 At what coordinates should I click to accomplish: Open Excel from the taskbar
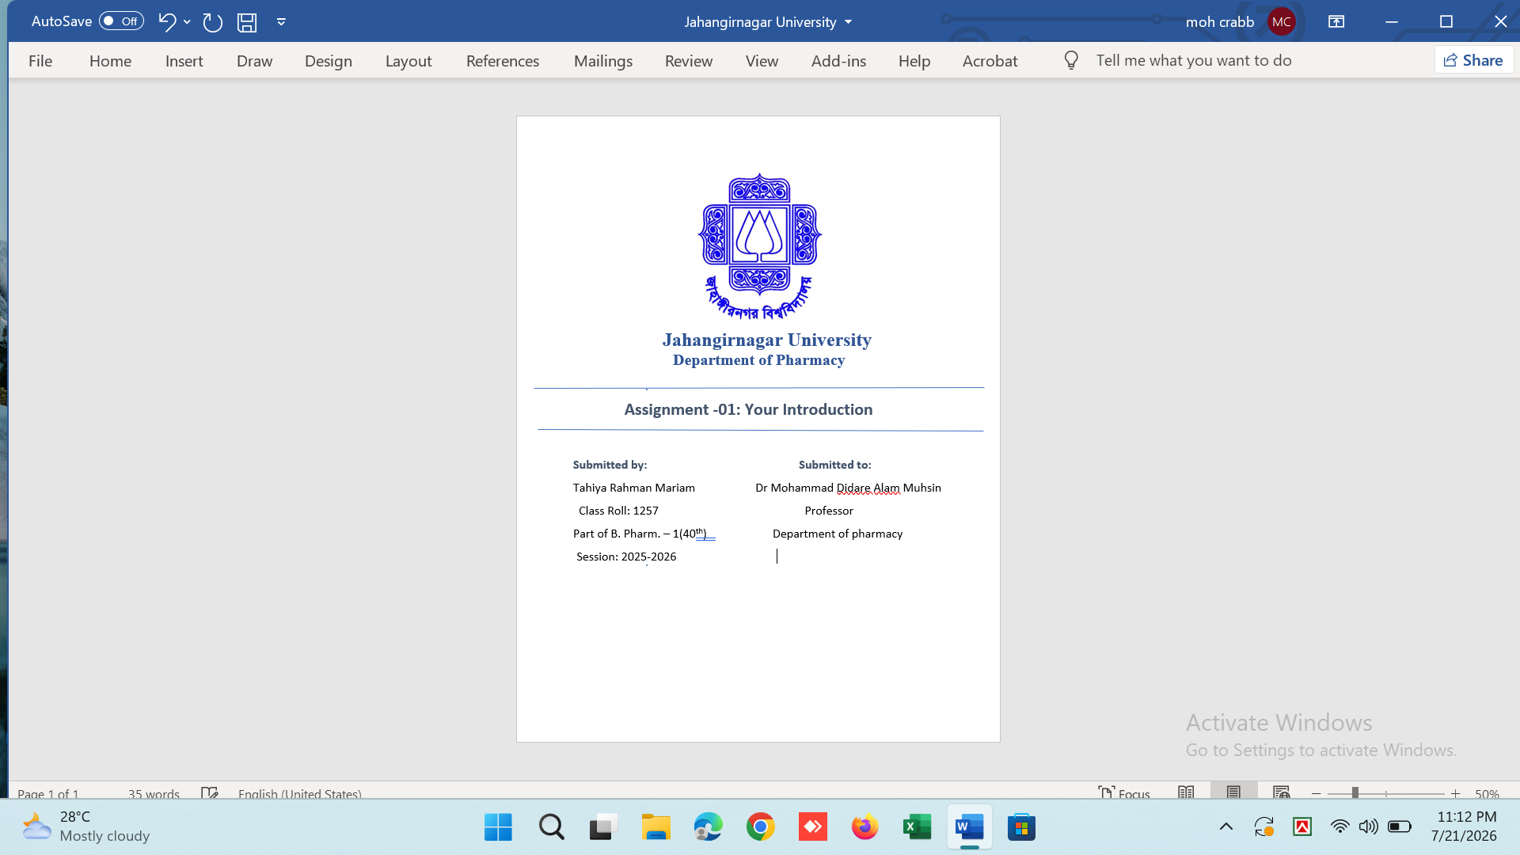click(x=917, y=827)
